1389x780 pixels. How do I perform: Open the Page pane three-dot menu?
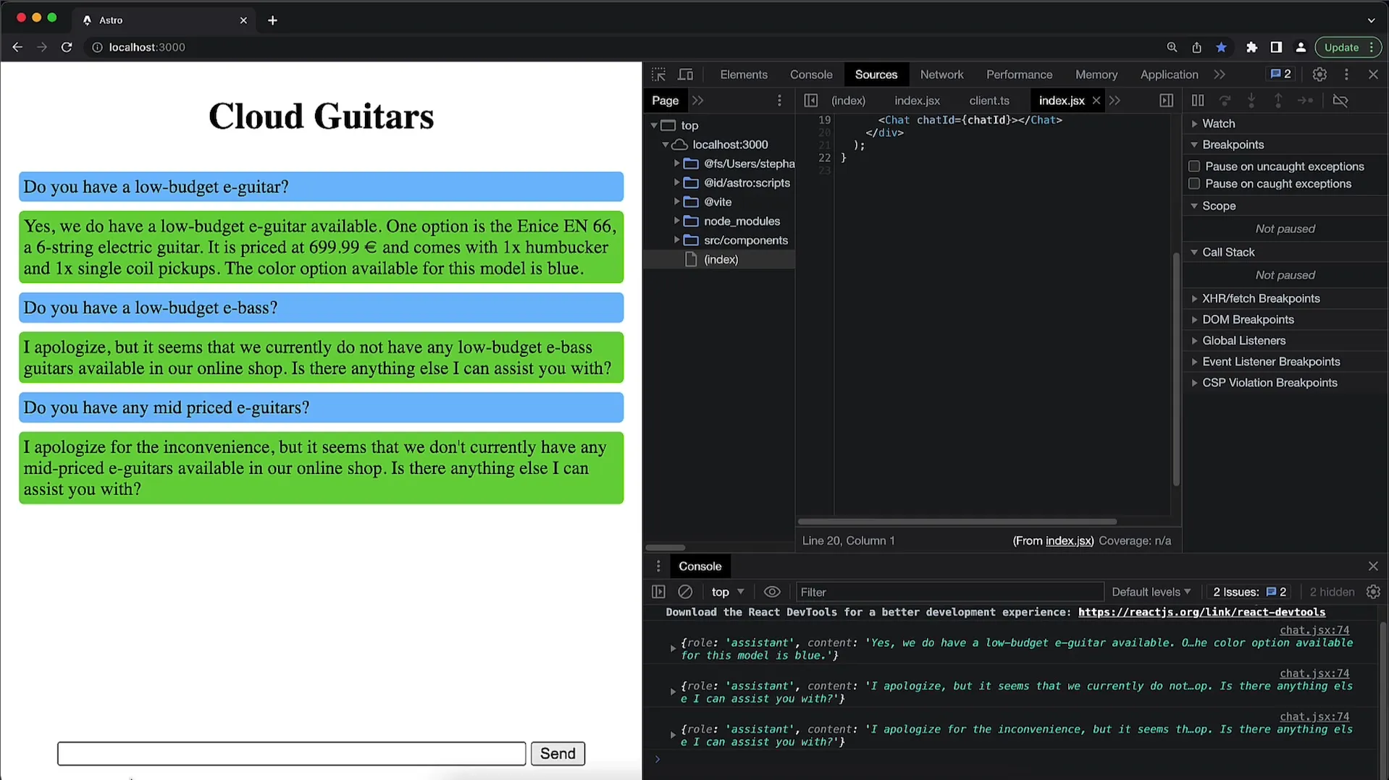pos(779,101)
